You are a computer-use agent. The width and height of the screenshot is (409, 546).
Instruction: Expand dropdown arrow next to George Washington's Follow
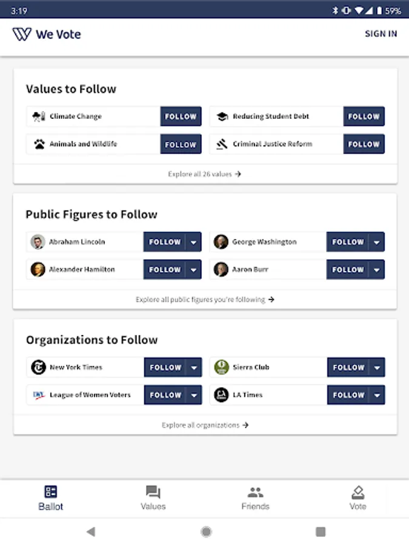point(377,241)
